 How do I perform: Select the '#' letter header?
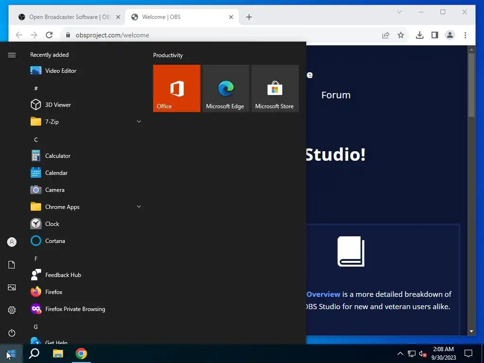pyautogui.click(x=36, y=88)
